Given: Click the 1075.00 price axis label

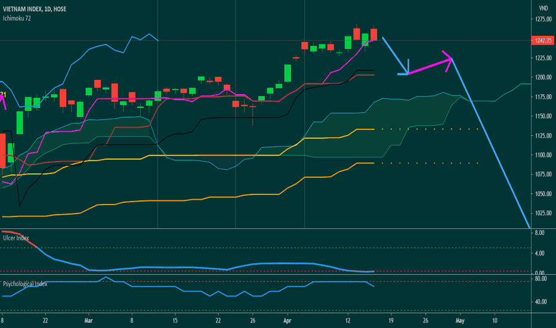Looking at the screenshot, I should pos(543,174).
